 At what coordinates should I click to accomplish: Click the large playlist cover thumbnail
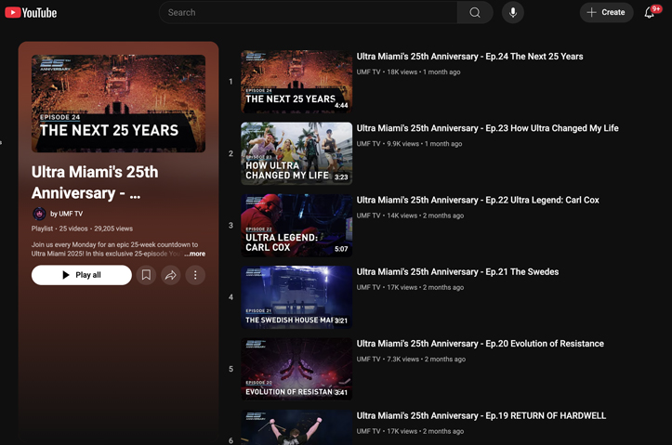coord(118,103)
